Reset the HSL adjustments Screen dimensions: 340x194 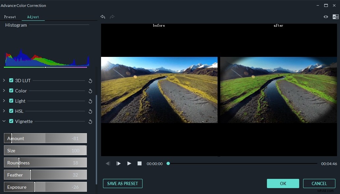pos(91,111)
